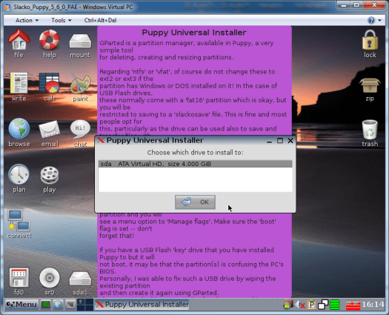Image resolution: width=389 pixels, height=315 pixels.
Task: Launch the calc spreadsheet icon
Action: point(50,83)
